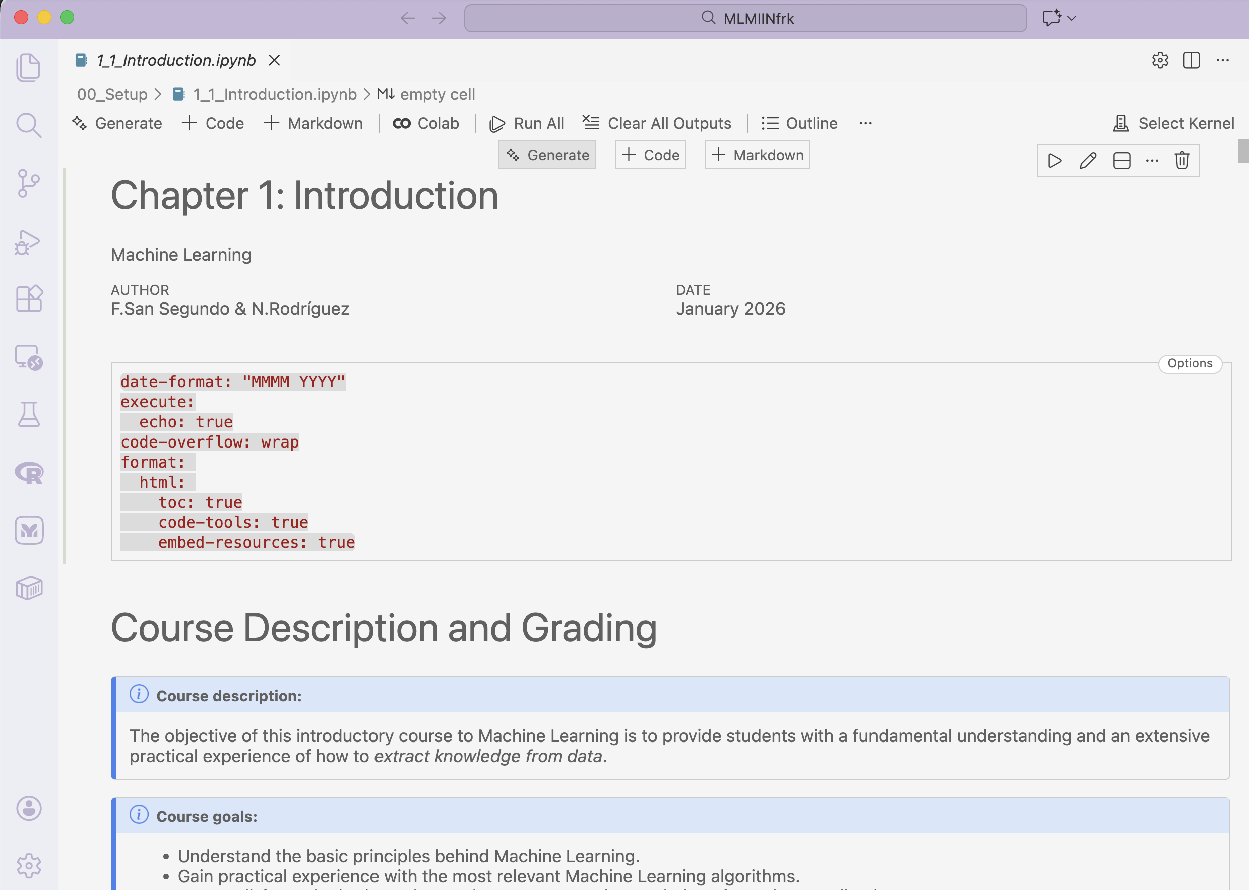Open the R extension panel
This screenshot has width=1249, height=890.
(x=29, y=473)
